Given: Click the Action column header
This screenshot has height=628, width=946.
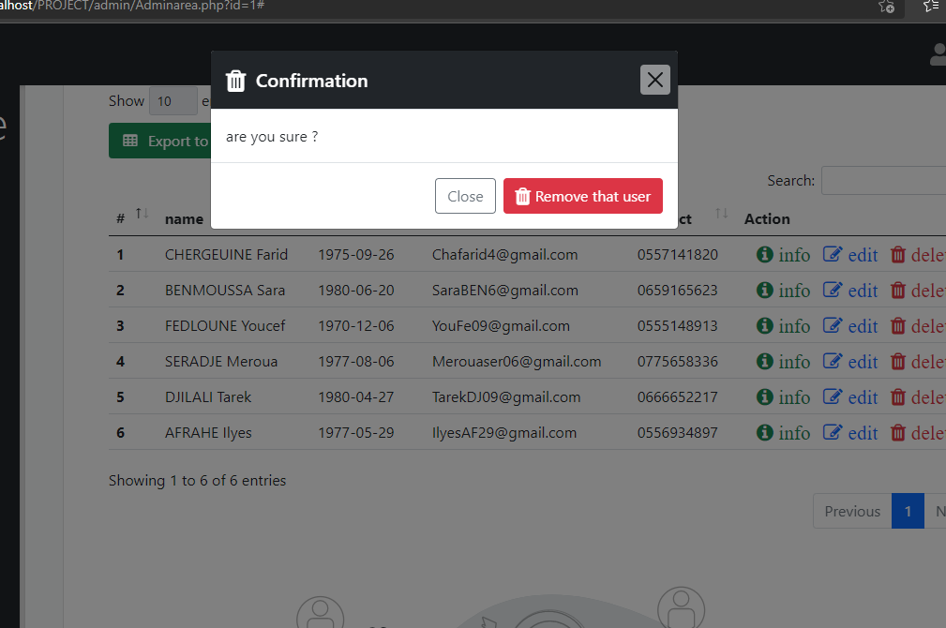Looking at the screenshot, I should pyautogui.click(x=767, y=219).
